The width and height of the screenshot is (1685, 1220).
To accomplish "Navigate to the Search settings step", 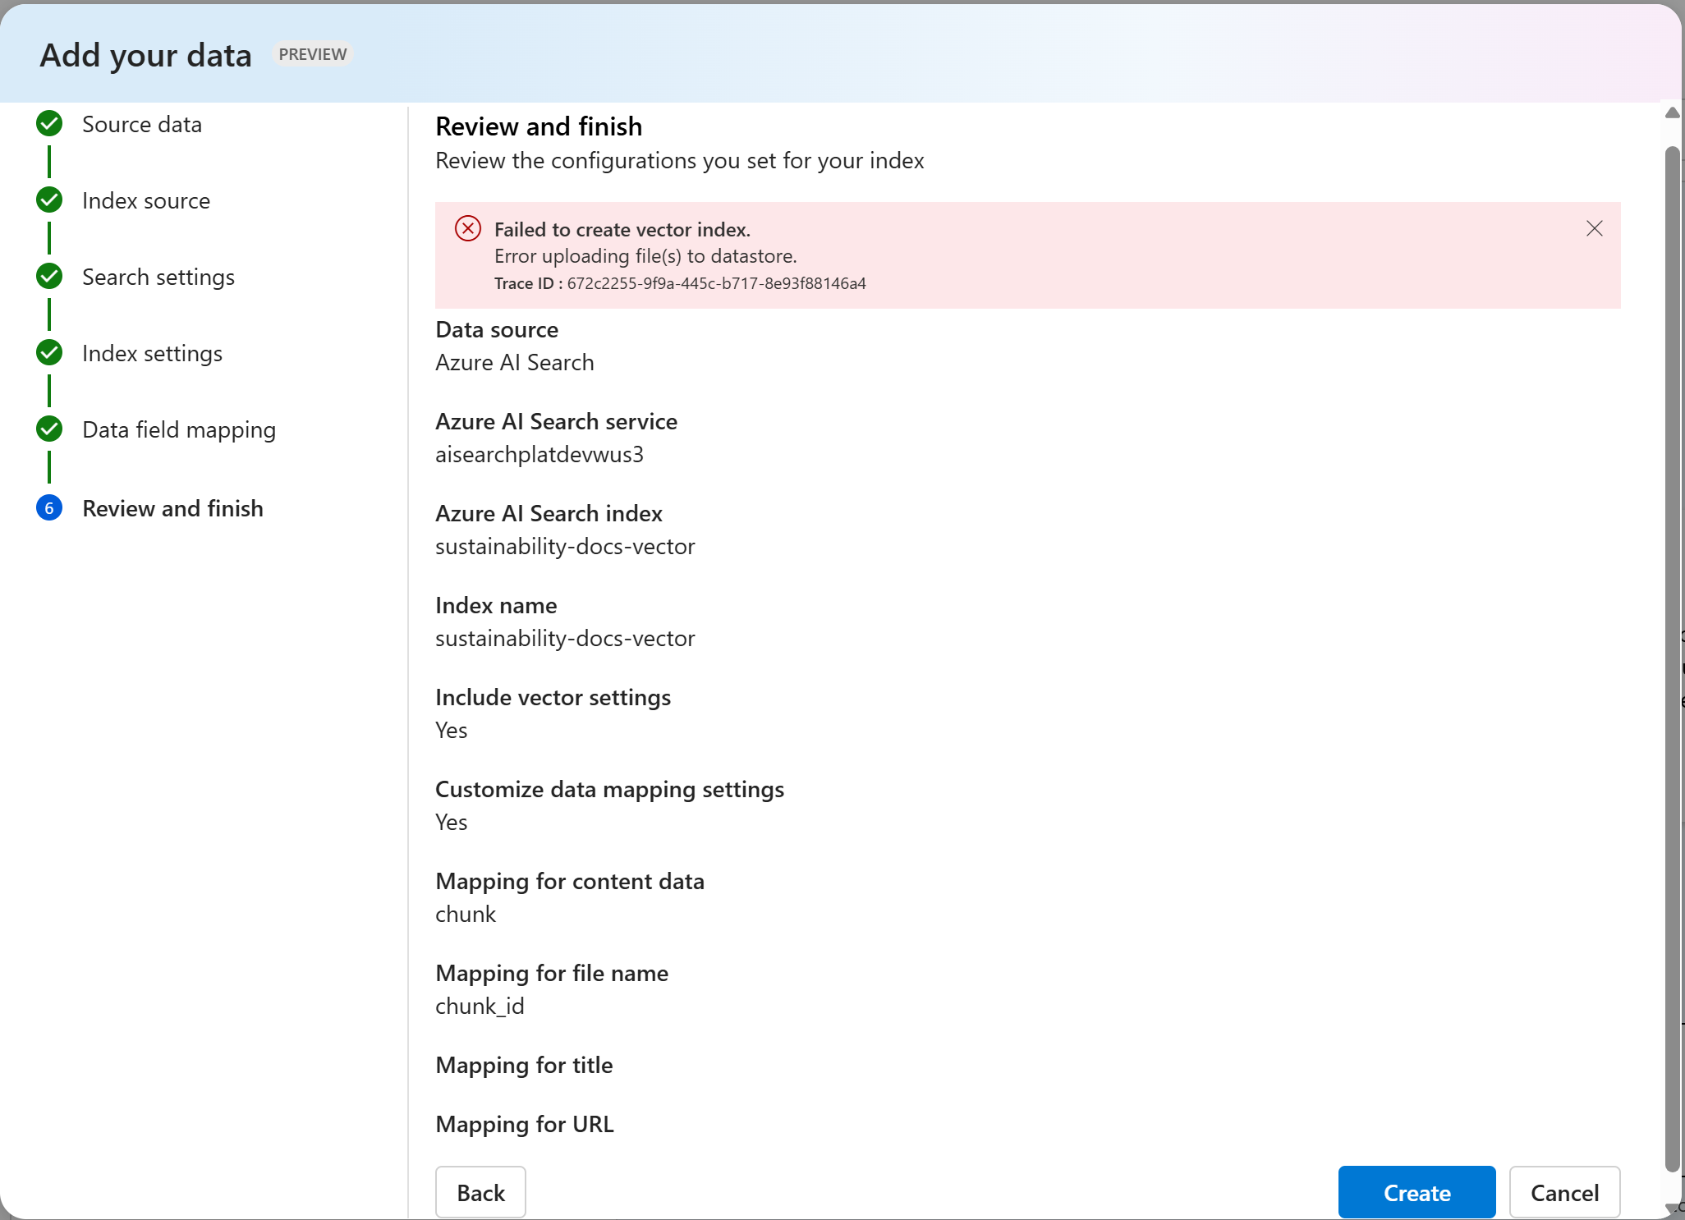I will (x=158, y=277).
